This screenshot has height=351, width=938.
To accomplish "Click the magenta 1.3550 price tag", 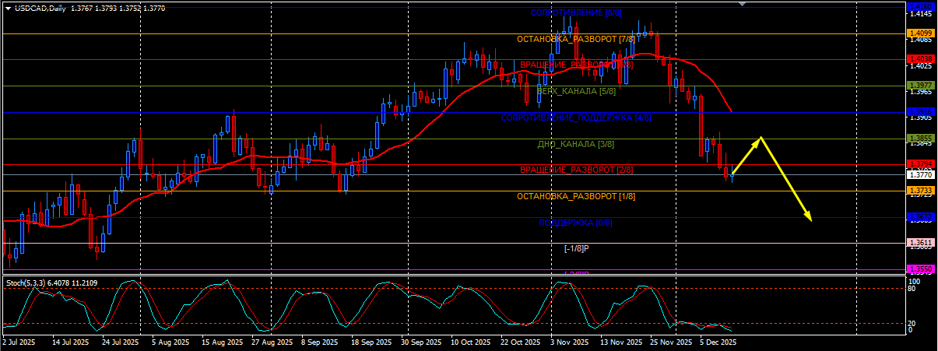I will point(921,269).
